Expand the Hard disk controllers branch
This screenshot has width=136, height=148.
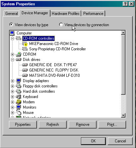tap(12, 91)
